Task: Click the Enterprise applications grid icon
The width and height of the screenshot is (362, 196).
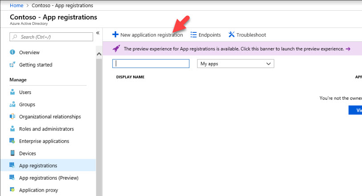Action: coord(12,141)
